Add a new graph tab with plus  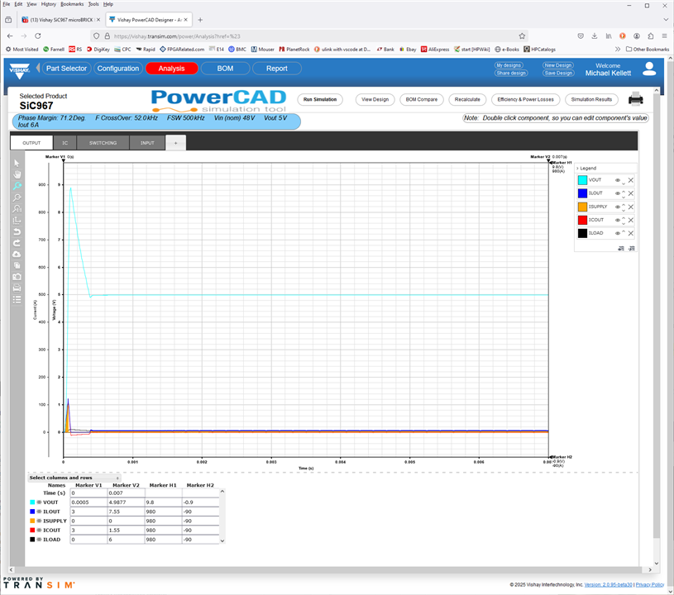(176, 143)
